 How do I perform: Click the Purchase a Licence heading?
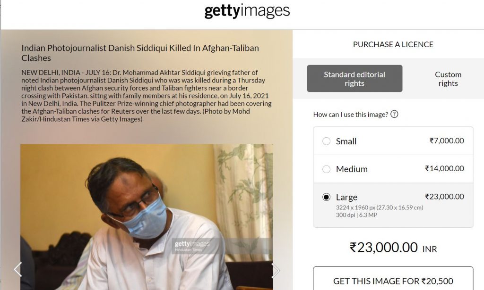pos(393,44)
